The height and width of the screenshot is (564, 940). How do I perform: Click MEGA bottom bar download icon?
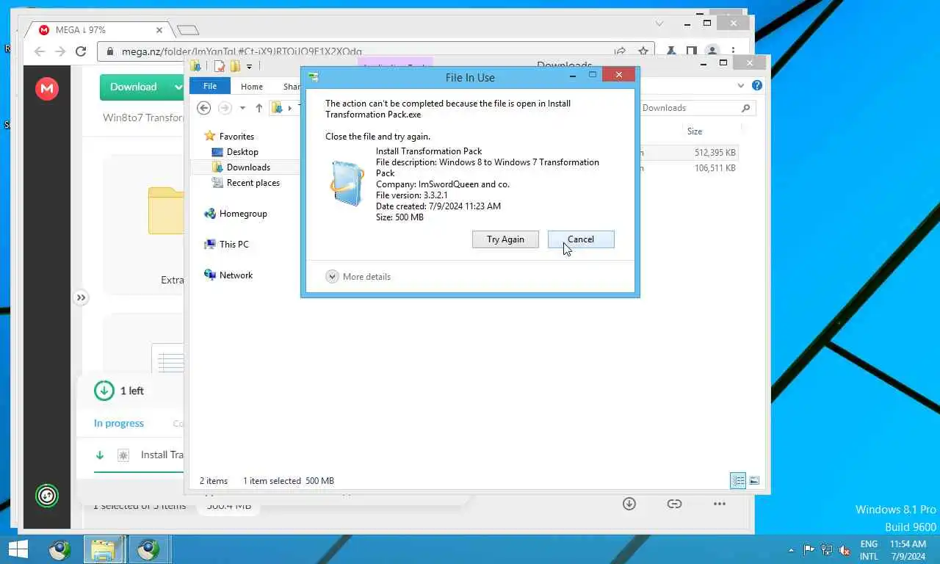click(x=629, y=504)
